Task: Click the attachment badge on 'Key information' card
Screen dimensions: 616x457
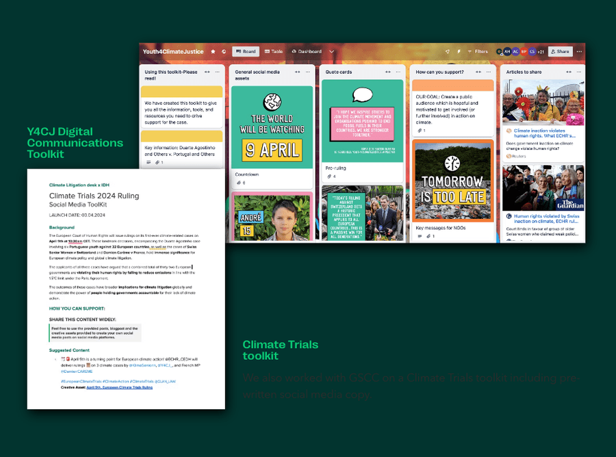Action: [x=159, y=162]
